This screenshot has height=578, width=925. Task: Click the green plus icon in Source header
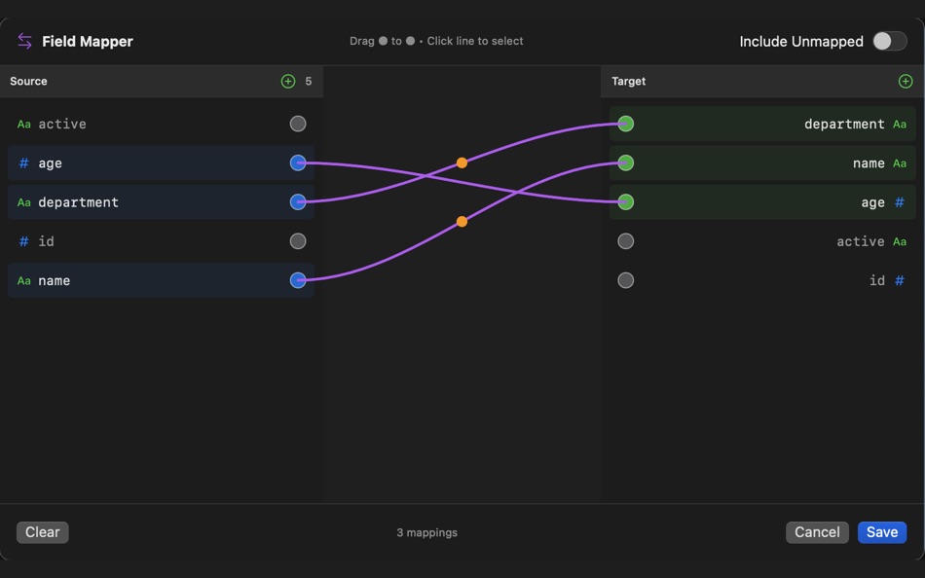tap(288, 82)
